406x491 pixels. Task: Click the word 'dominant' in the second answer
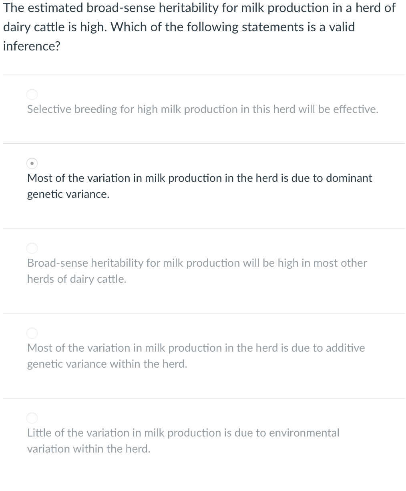[x=349, y=178]
